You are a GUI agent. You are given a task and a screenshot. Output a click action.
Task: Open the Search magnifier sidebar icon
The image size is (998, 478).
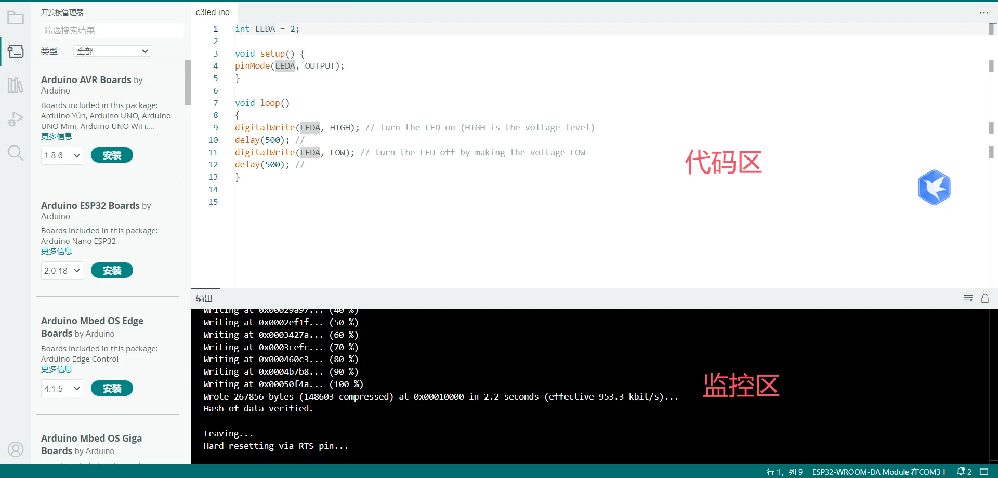pyautogui.click(x=16, y=153)
